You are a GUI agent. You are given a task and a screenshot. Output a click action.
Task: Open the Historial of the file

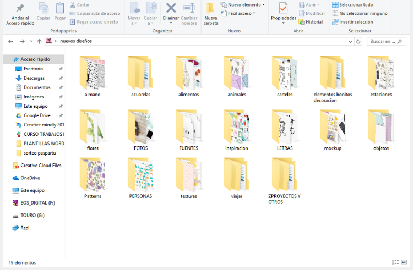(x=311, y=22)
